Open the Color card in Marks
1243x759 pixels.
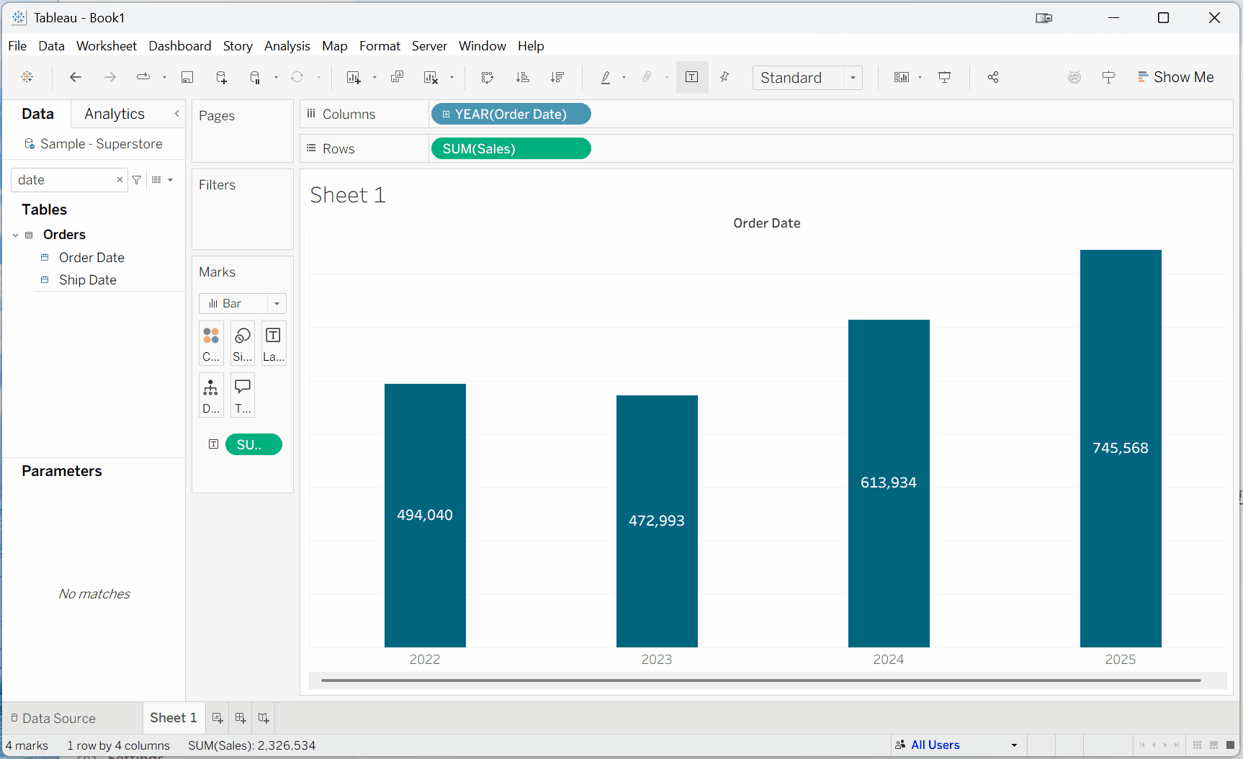tap(211, 343)
